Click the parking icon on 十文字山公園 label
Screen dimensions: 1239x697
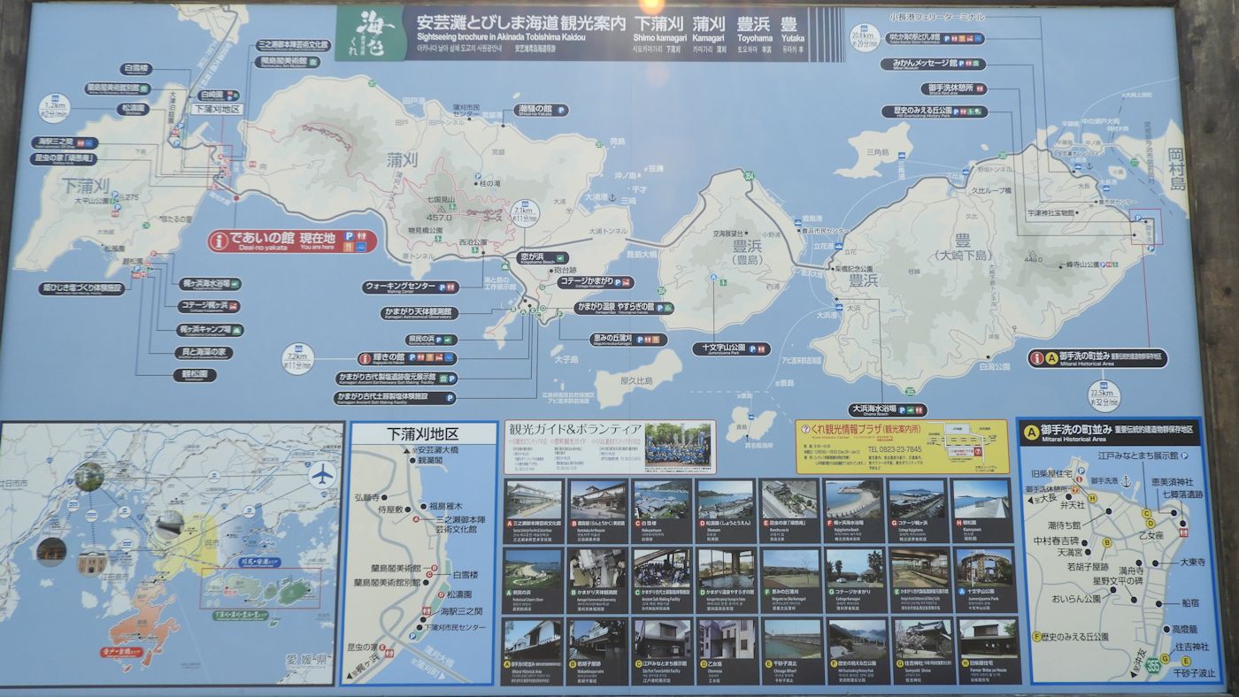753,348
